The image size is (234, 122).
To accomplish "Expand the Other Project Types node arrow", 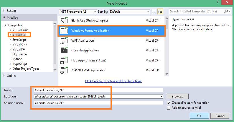I will (x=10, y=69).
